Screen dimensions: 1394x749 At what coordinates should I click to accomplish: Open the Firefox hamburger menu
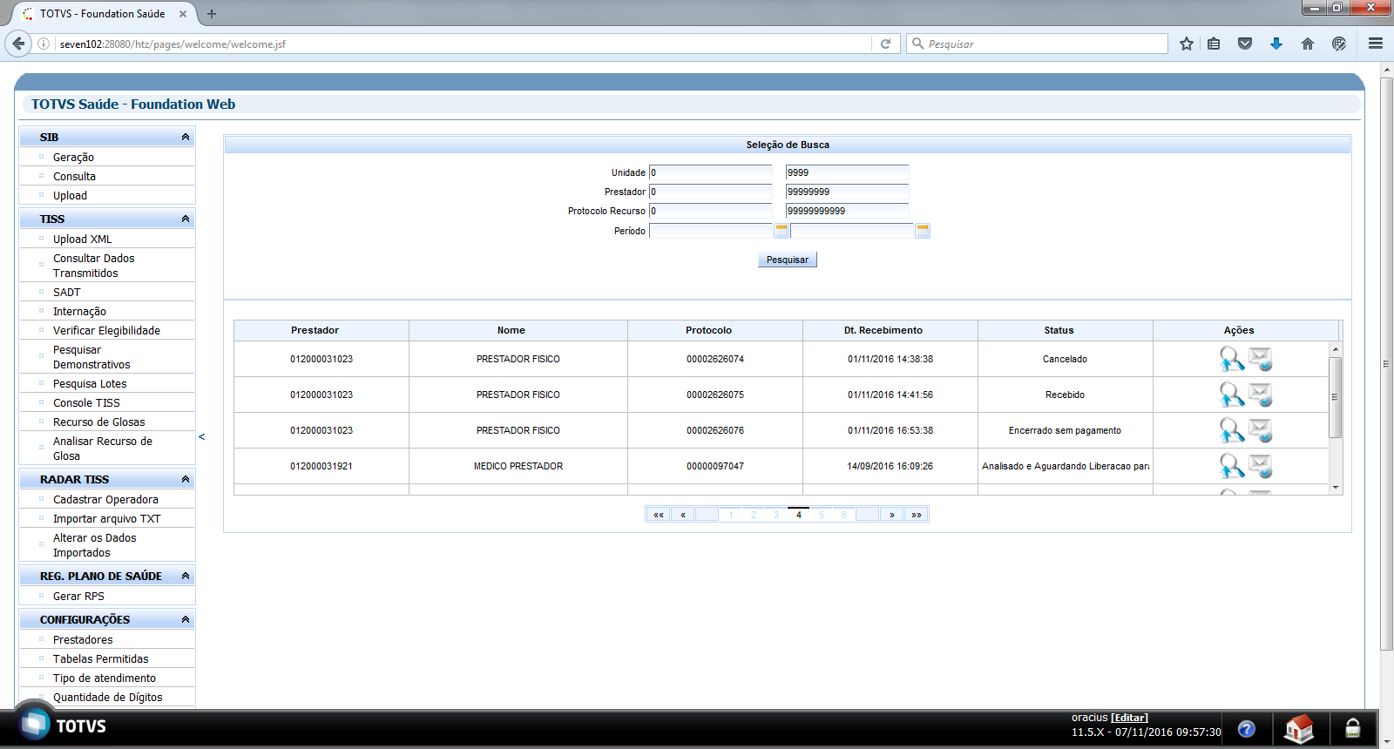click(1376, 44)
